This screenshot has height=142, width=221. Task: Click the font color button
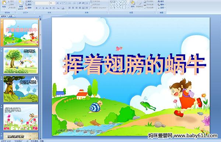pyautogui.click(x=63, y=8)
